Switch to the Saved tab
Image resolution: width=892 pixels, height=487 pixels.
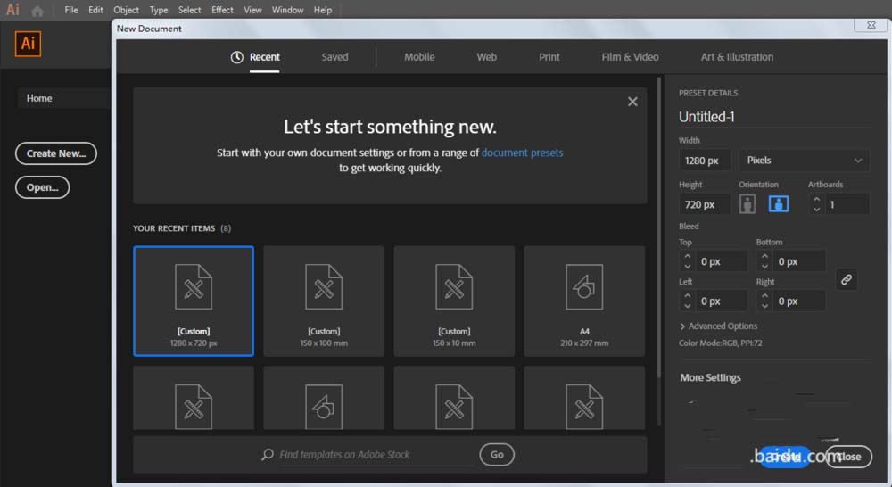334,57
